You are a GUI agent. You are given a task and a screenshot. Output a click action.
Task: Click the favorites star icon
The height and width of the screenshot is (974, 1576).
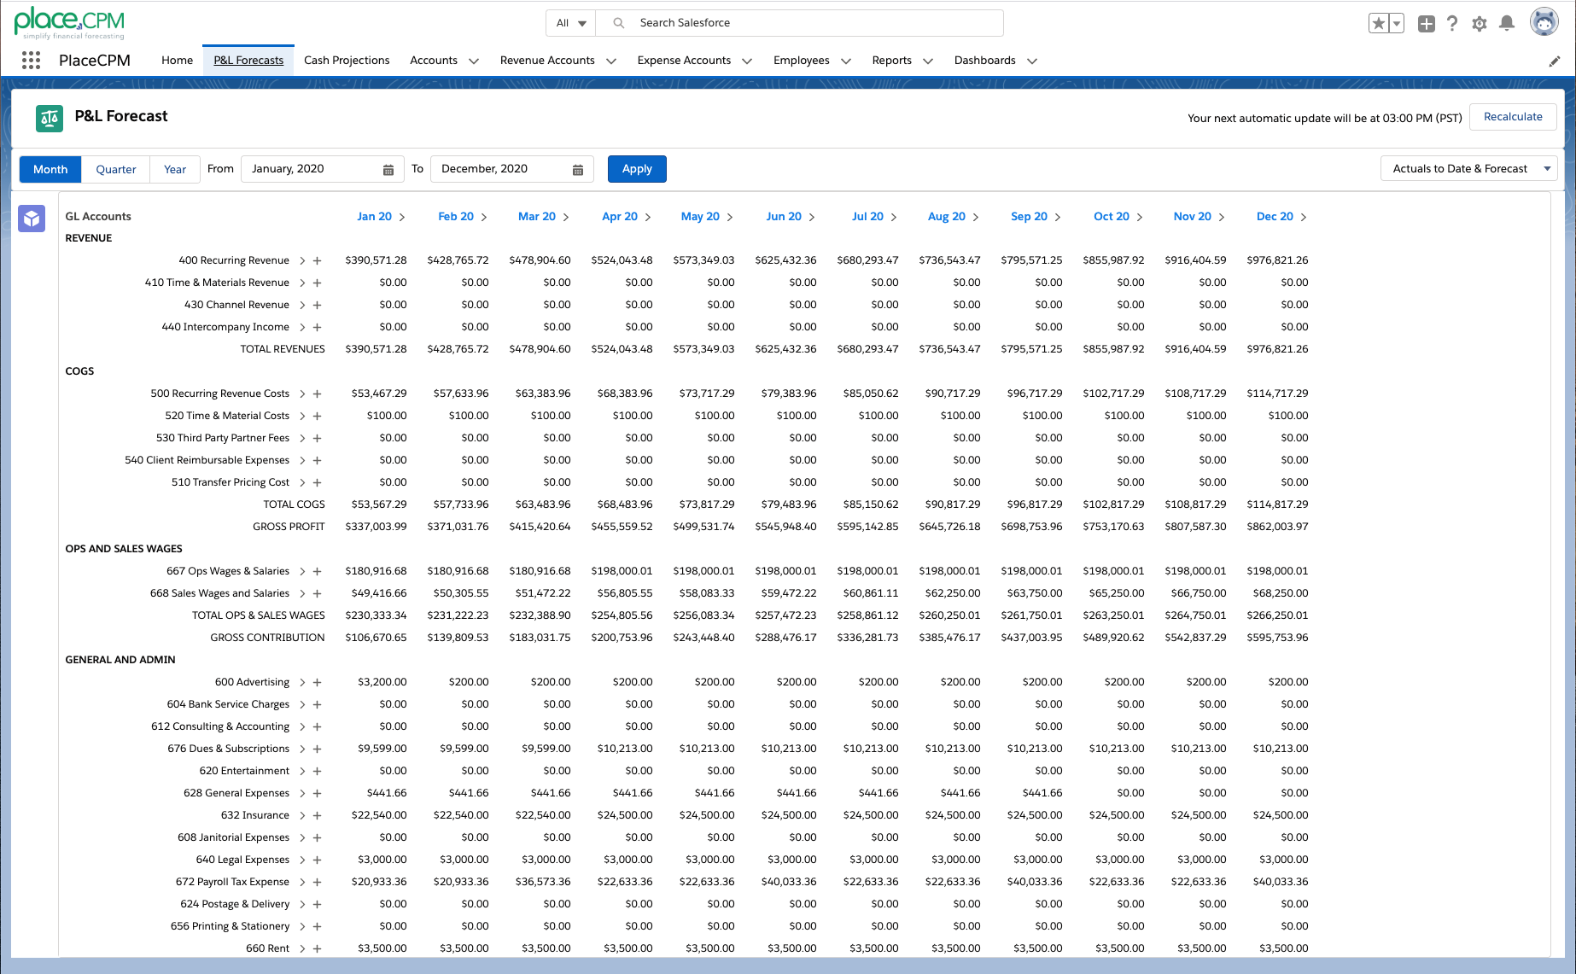1378,24
